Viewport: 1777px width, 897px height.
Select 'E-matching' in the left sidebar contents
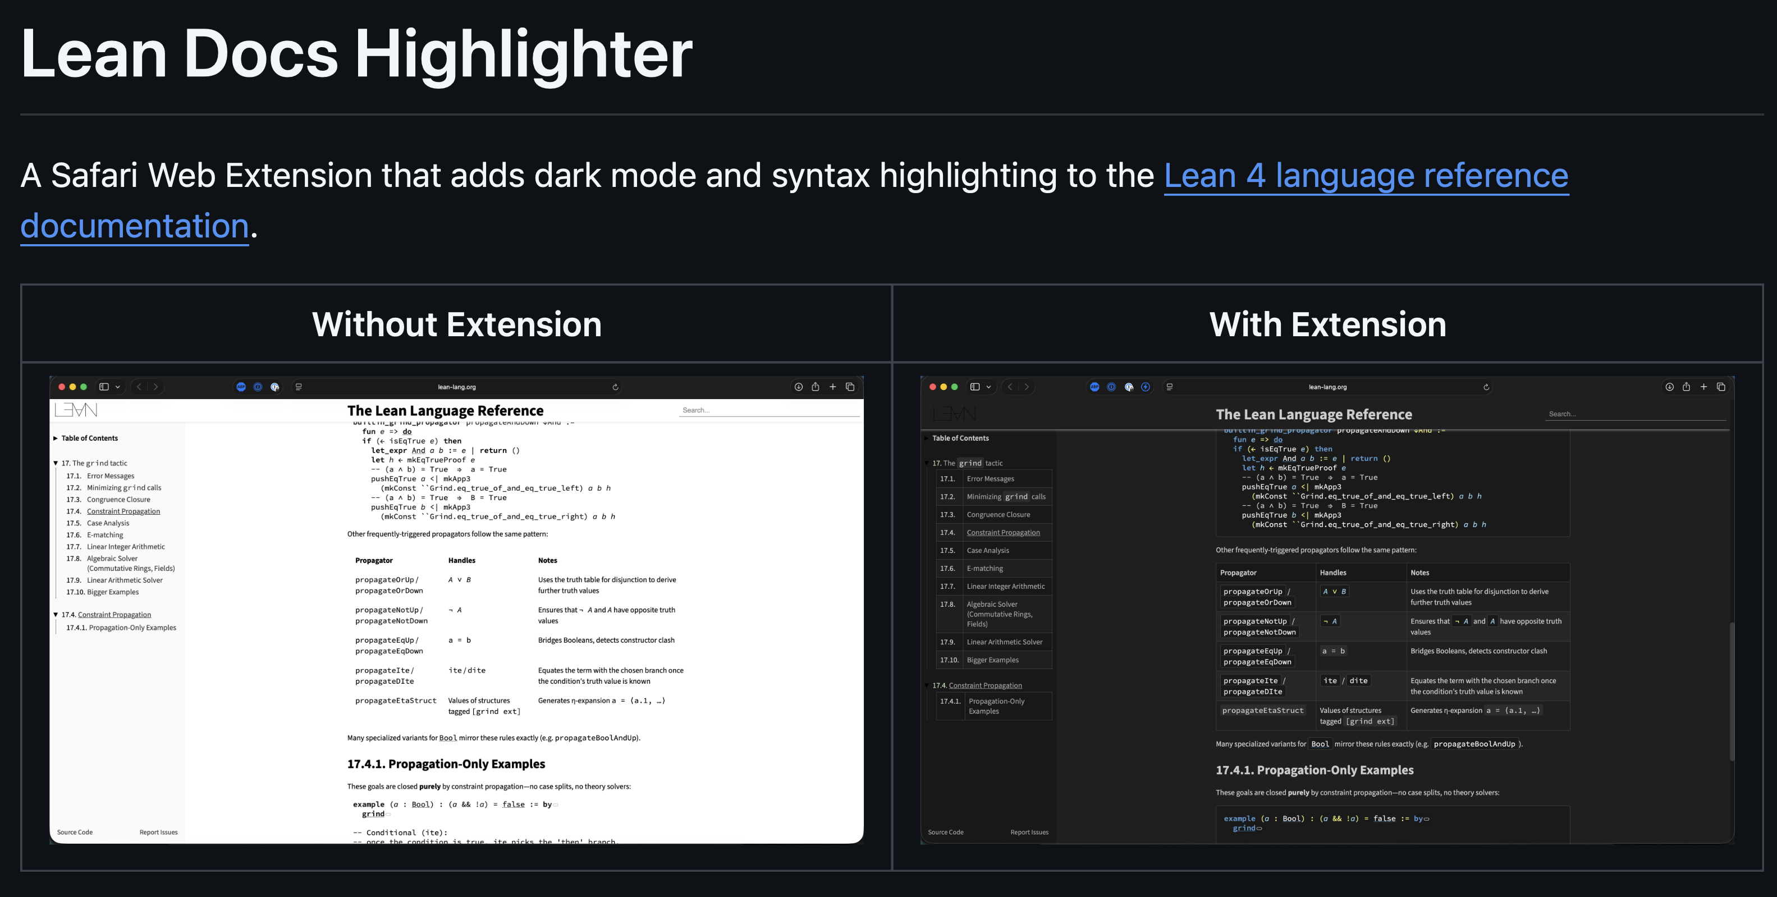click(105, 535)
